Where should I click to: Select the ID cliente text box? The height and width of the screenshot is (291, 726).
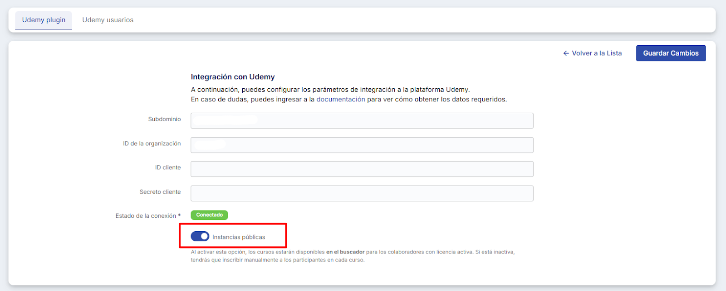362,169
